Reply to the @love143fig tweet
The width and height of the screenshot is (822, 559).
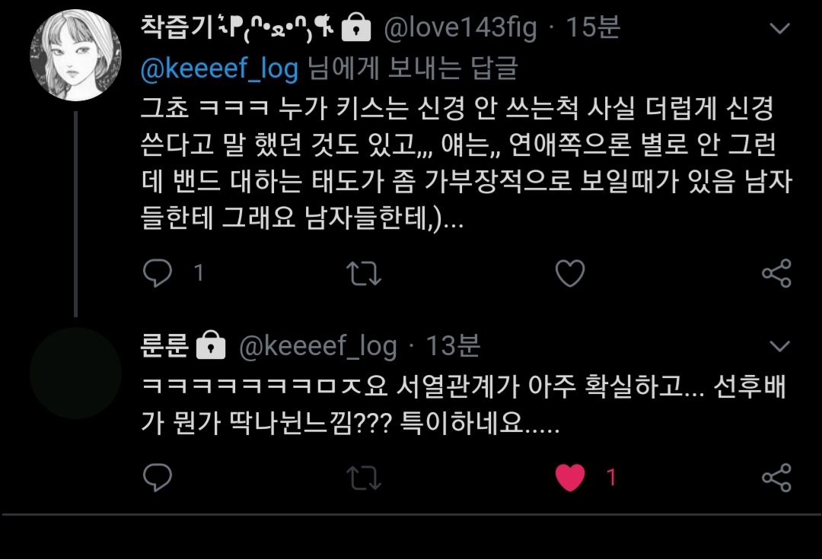(158, 273)
